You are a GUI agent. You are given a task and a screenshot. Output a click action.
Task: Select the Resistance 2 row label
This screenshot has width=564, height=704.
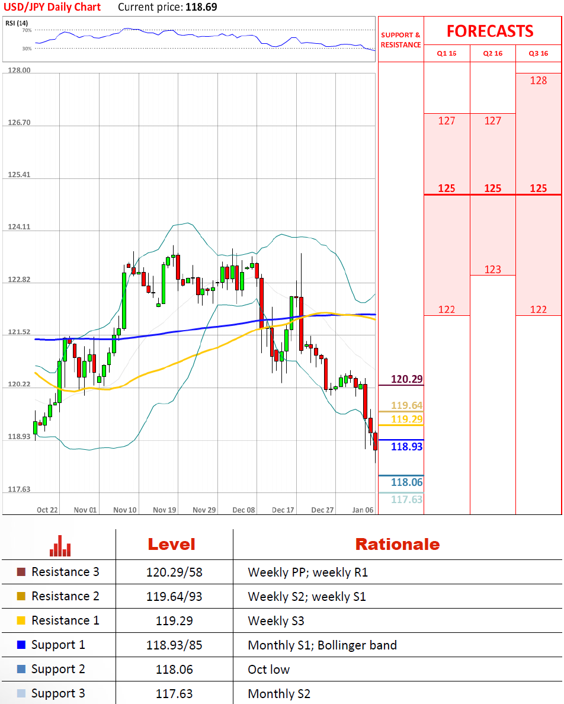[x=65, y=596]
